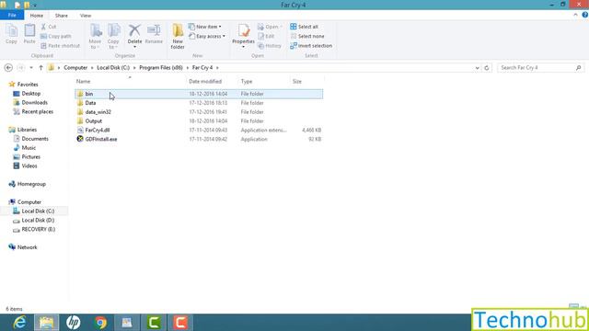Open the HP app on the taskbar
This screenshot has height=331, width=589.
[x=74, y=323]
